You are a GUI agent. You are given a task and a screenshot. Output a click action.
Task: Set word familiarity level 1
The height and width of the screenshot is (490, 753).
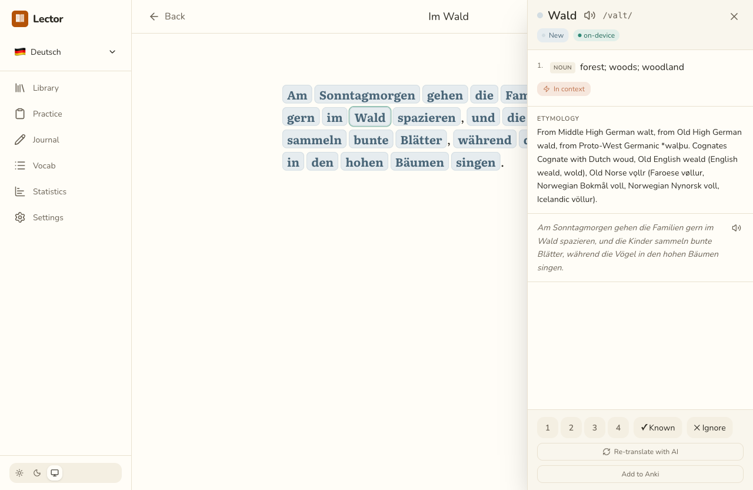pos(548,428)
